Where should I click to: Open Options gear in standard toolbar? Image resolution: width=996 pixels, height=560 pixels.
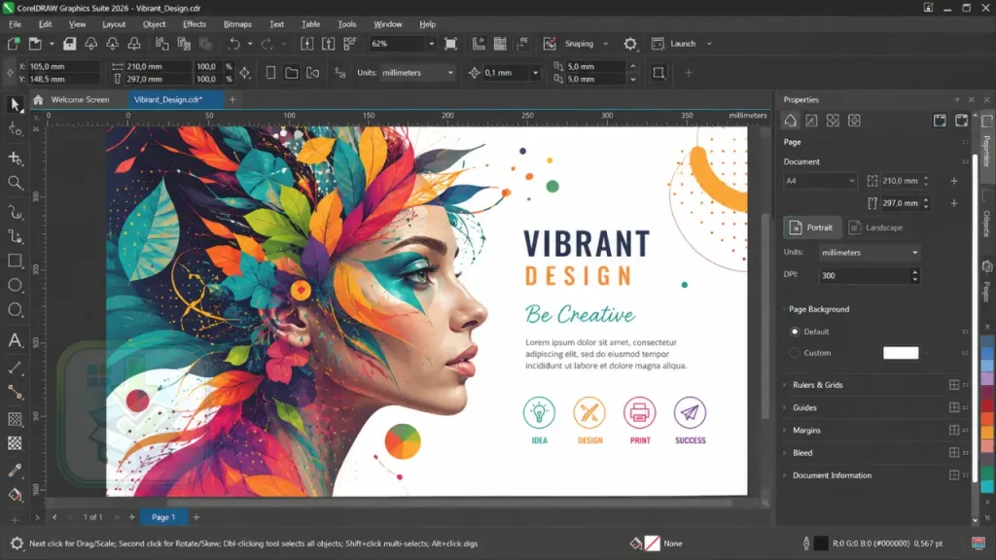(630, 44)
